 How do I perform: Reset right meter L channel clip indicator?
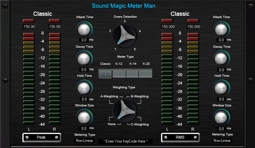pos(167,21)
